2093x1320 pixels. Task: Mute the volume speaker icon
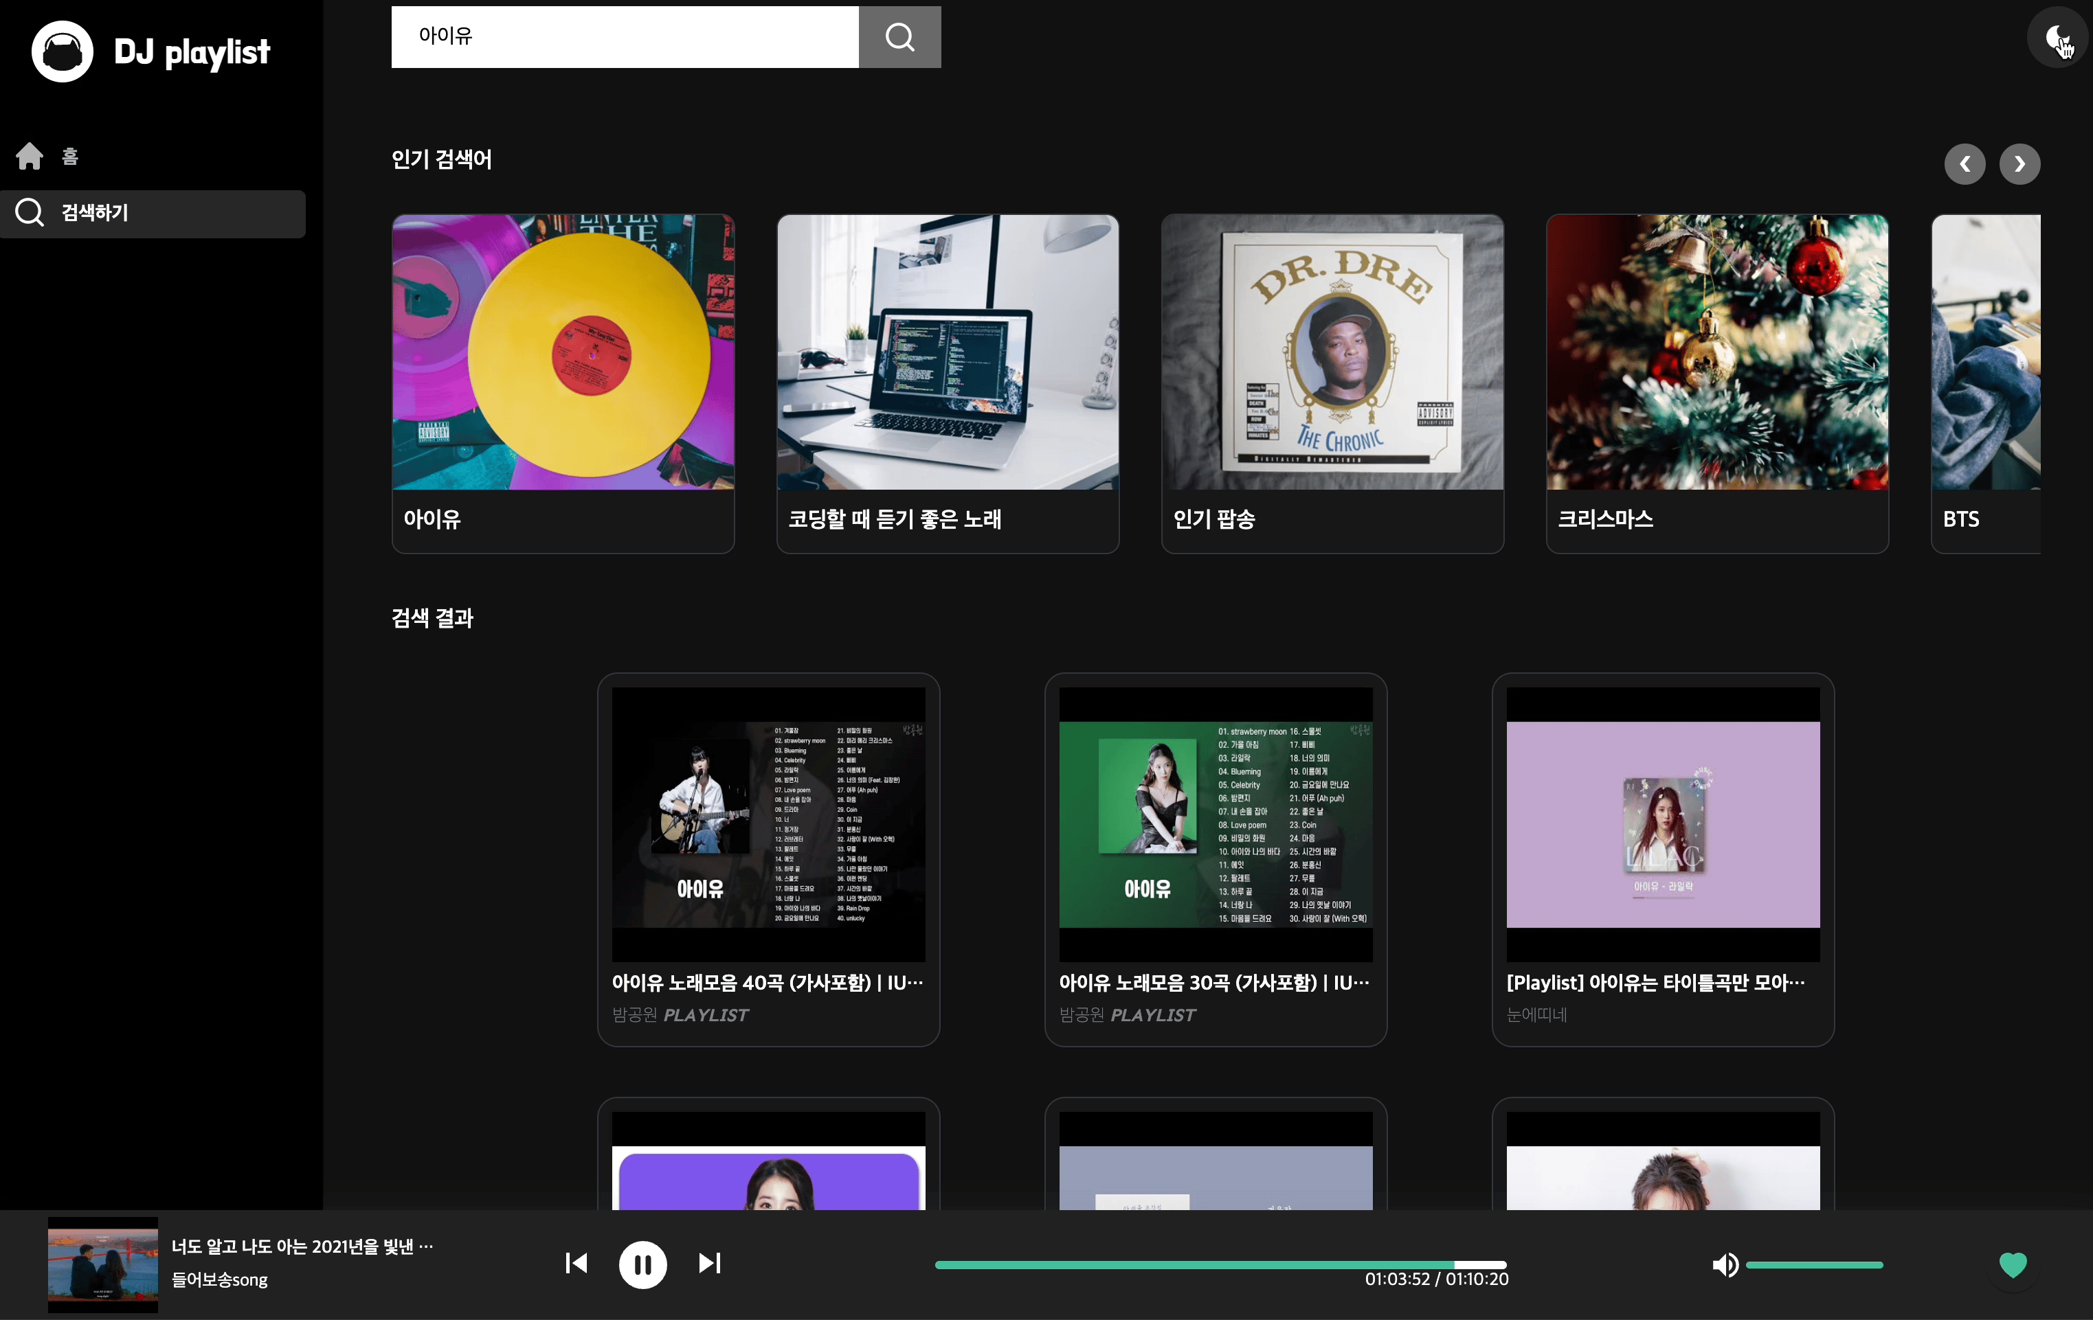1725,1264
